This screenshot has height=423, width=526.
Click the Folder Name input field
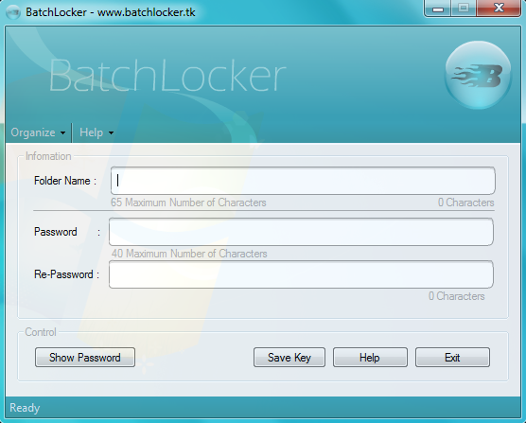(x=303, y=181)
